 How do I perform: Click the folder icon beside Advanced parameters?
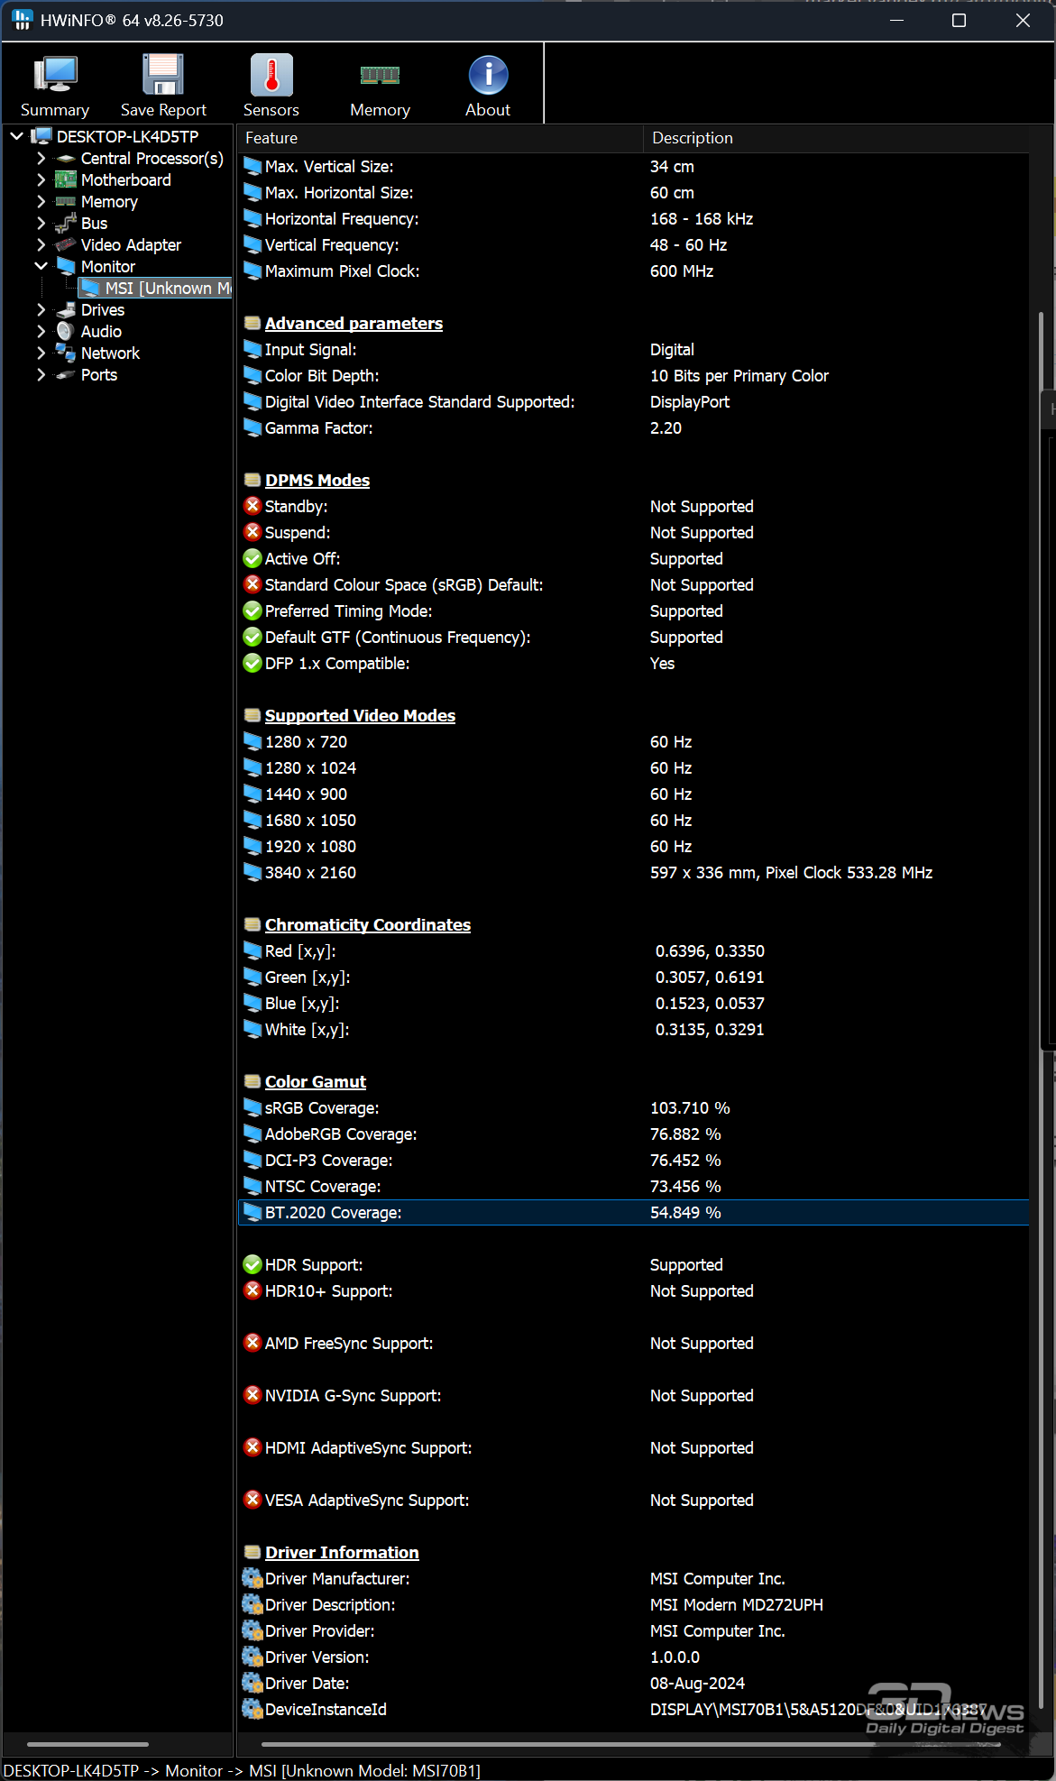point(253,323)
